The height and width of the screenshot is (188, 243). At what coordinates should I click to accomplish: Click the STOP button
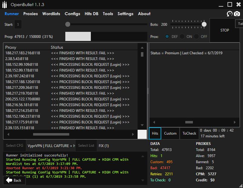(x=225, y=30)
